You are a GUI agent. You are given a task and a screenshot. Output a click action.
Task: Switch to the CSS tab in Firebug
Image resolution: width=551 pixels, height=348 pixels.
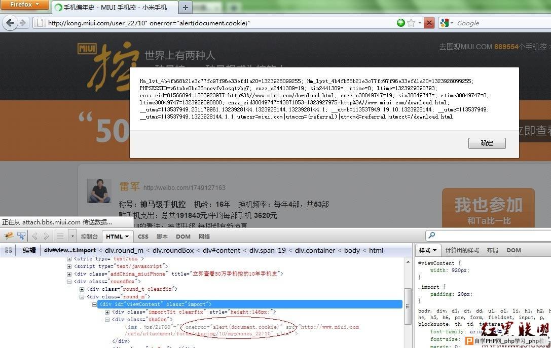143,237
